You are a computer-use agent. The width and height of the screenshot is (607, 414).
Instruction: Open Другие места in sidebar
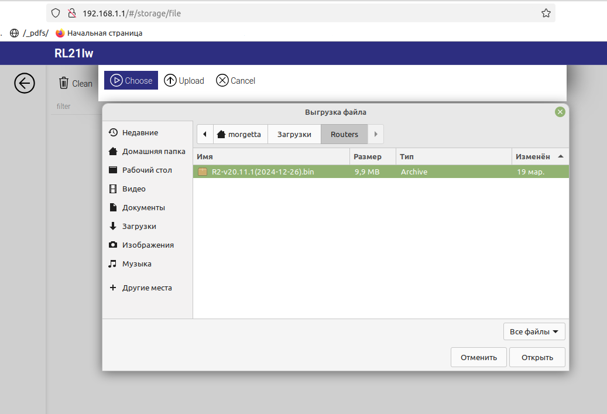click(x=146, y=288)
